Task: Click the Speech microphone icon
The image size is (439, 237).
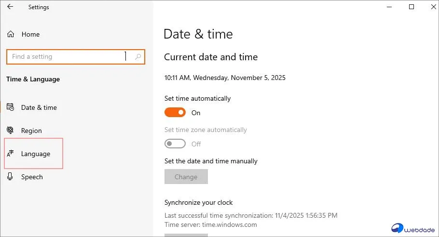Action: (11, 177)
